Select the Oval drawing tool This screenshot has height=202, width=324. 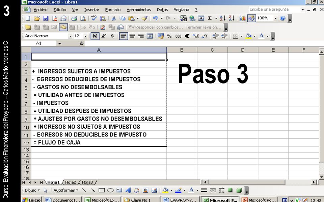click(x=110, y=190)
